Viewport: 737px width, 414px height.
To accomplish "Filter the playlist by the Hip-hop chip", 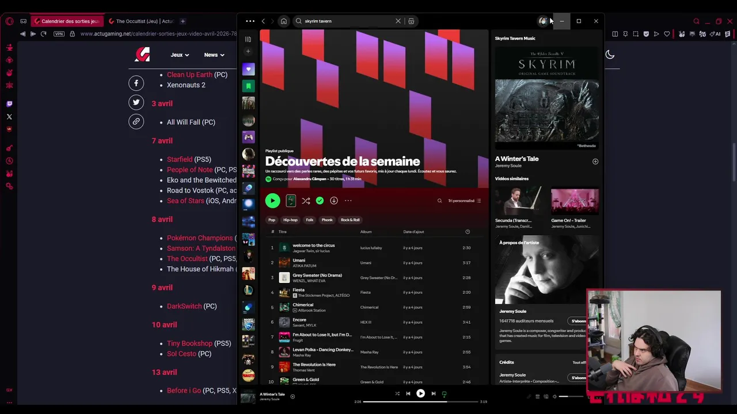I will [x=290, y=220].
